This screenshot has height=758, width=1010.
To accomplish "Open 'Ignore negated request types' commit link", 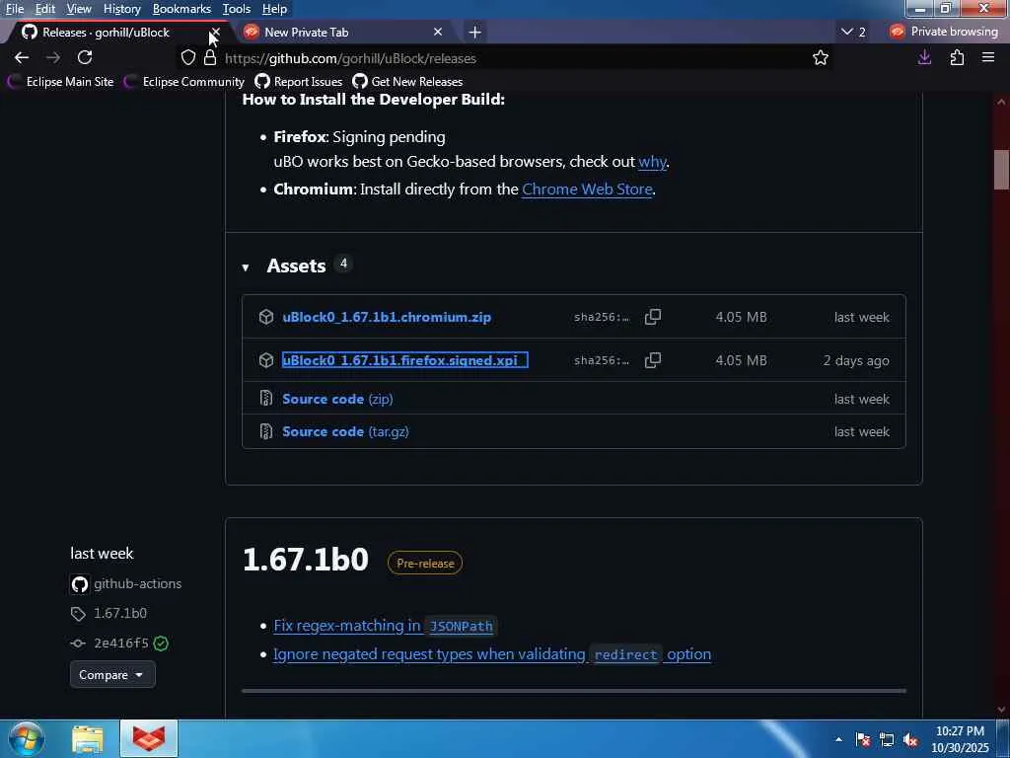I will [492, 653].
